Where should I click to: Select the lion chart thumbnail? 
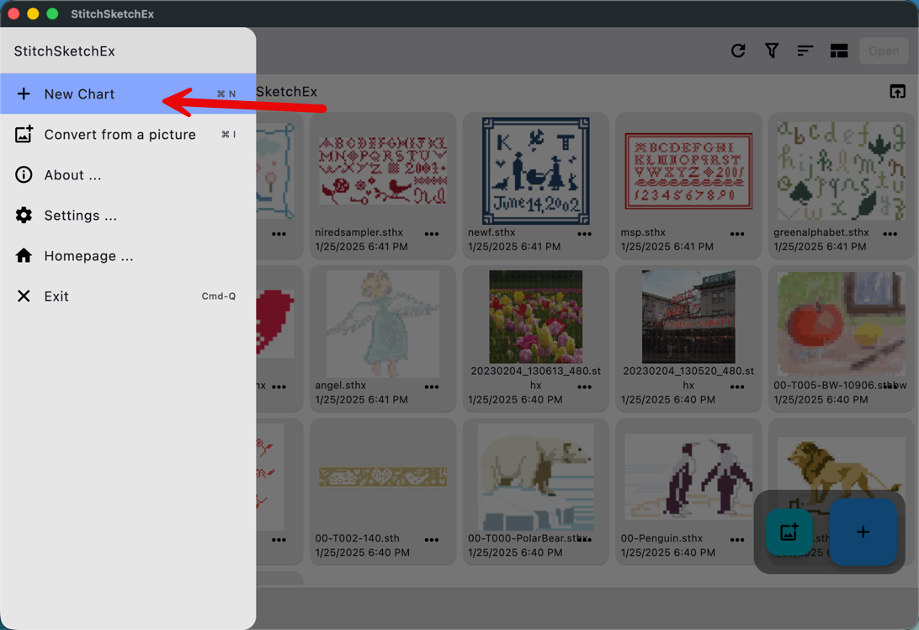click(x=841, y=469)
